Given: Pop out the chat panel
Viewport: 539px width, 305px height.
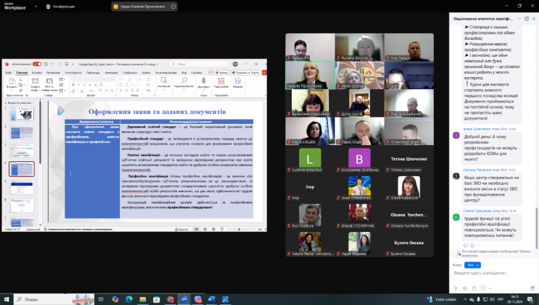Looking at the screenshot, I should 527,19.
